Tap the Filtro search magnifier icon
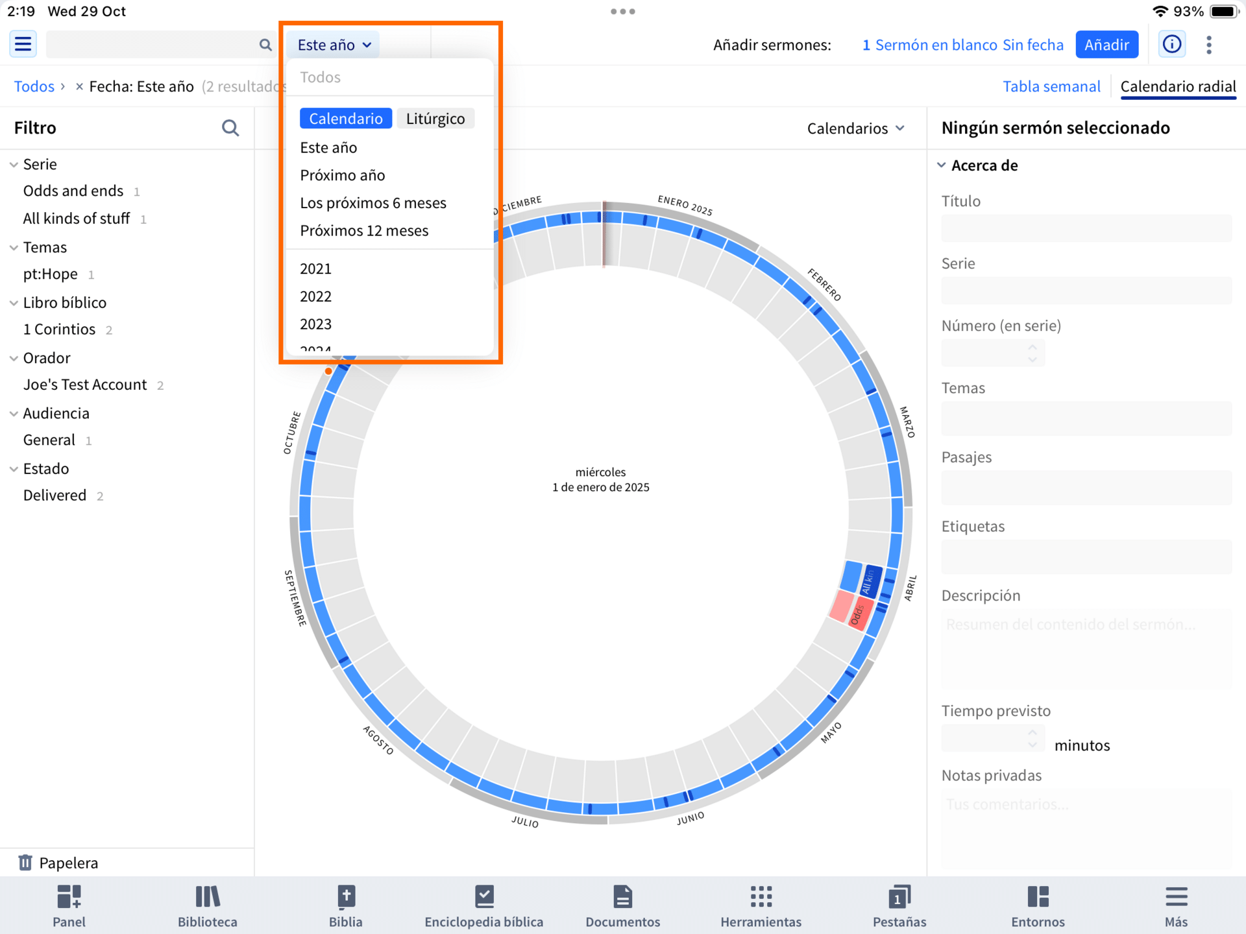 click(x=230, y=128)
